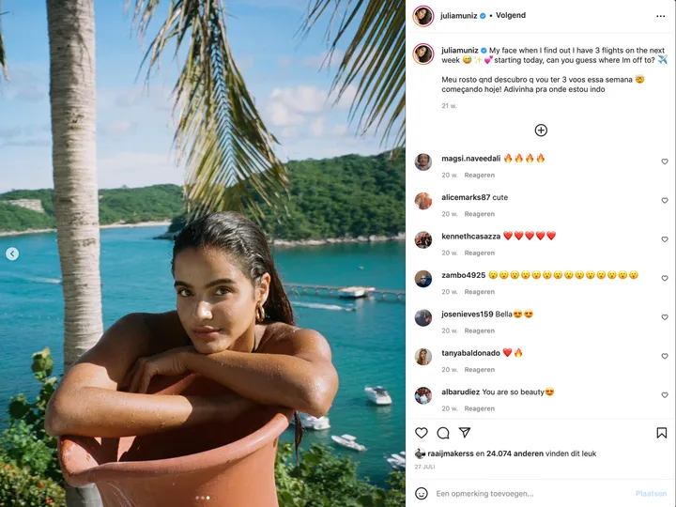Like zambo4925's comment heart
The image size is (676, 507).
point(665,278)
